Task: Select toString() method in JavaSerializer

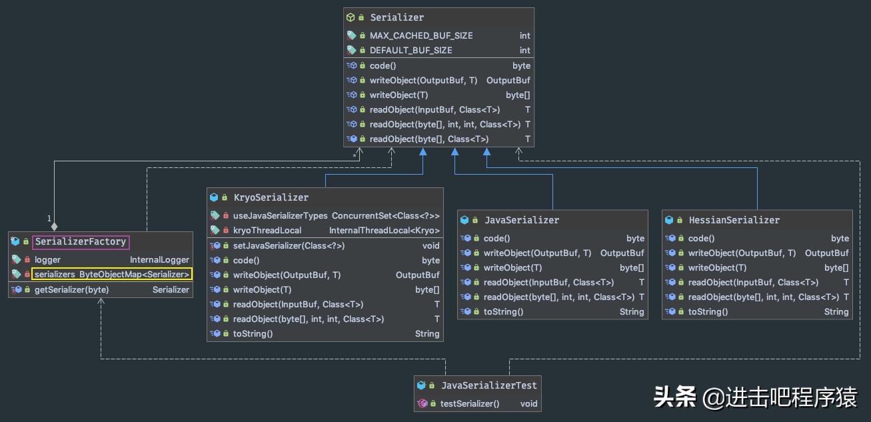Action: click(503, 311)
